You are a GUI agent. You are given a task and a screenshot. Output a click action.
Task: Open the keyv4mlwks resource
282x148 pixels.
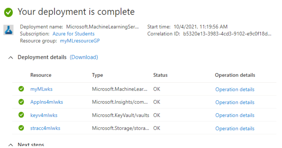click(44, 115)
